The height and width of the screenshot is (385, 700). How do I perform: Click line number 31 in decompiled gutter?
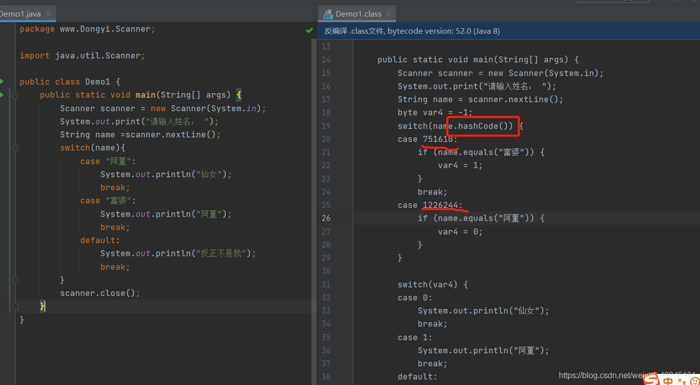coord(326,284)
